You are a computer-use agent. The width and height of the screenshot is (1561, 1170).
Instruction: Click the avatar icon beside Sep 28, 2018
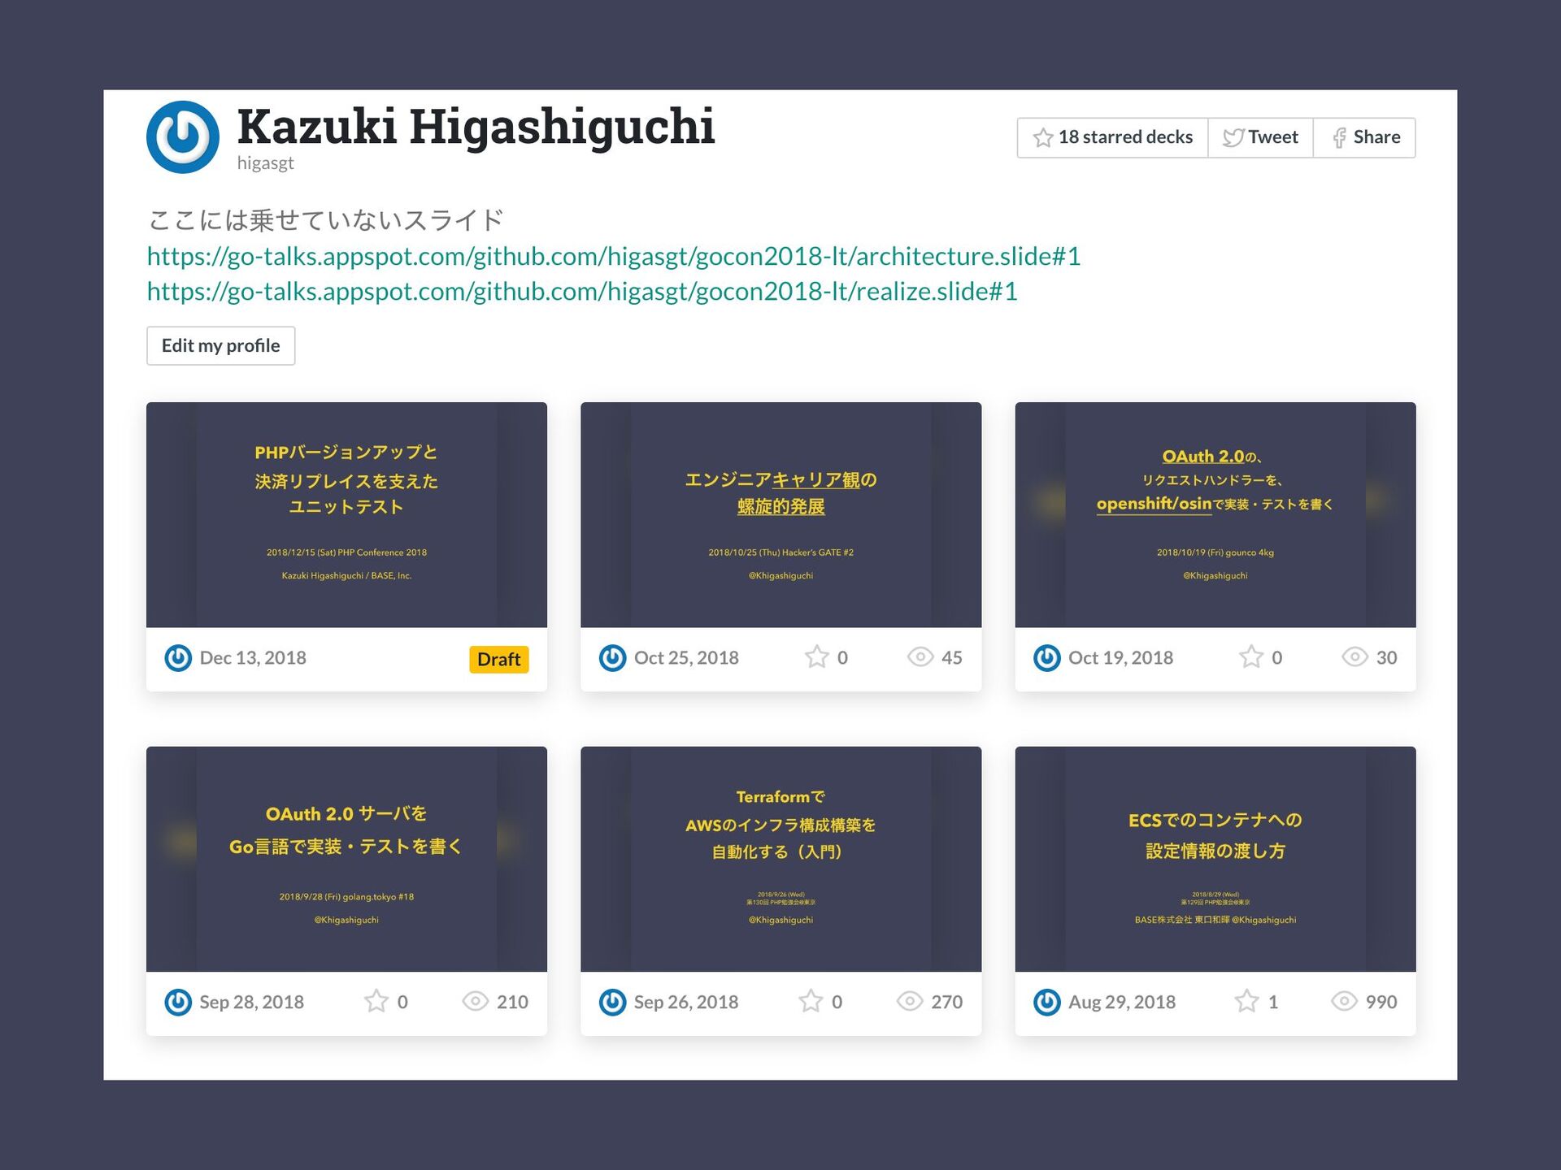[178, 1002]
